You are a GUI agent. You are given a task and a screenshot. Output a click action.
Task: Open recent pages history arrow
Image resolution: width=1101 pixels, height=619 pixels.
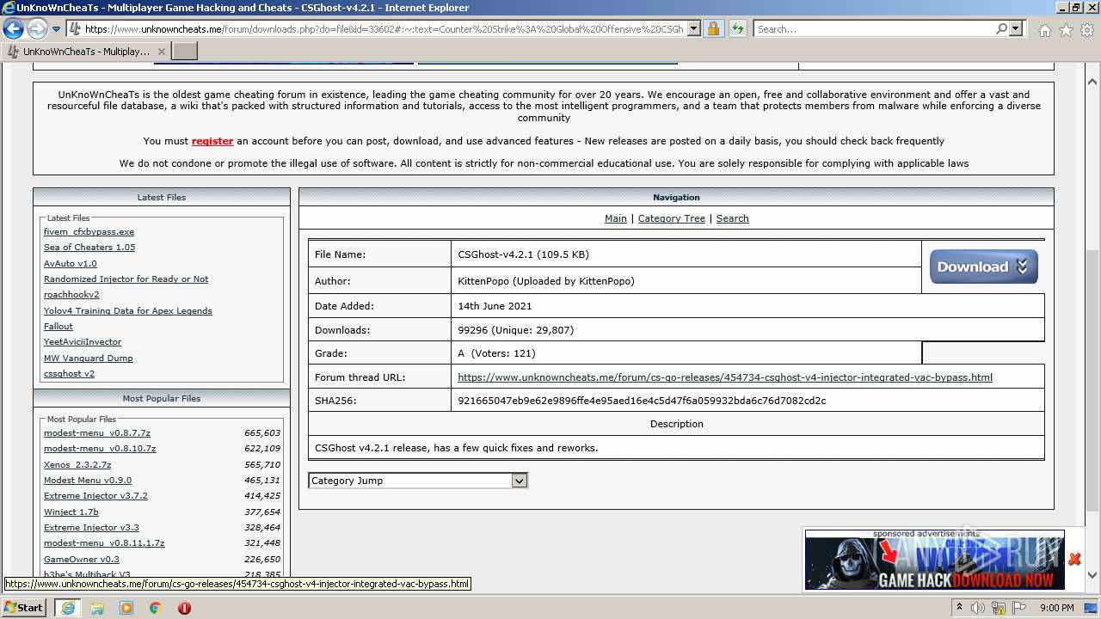(x=56, y=29)
